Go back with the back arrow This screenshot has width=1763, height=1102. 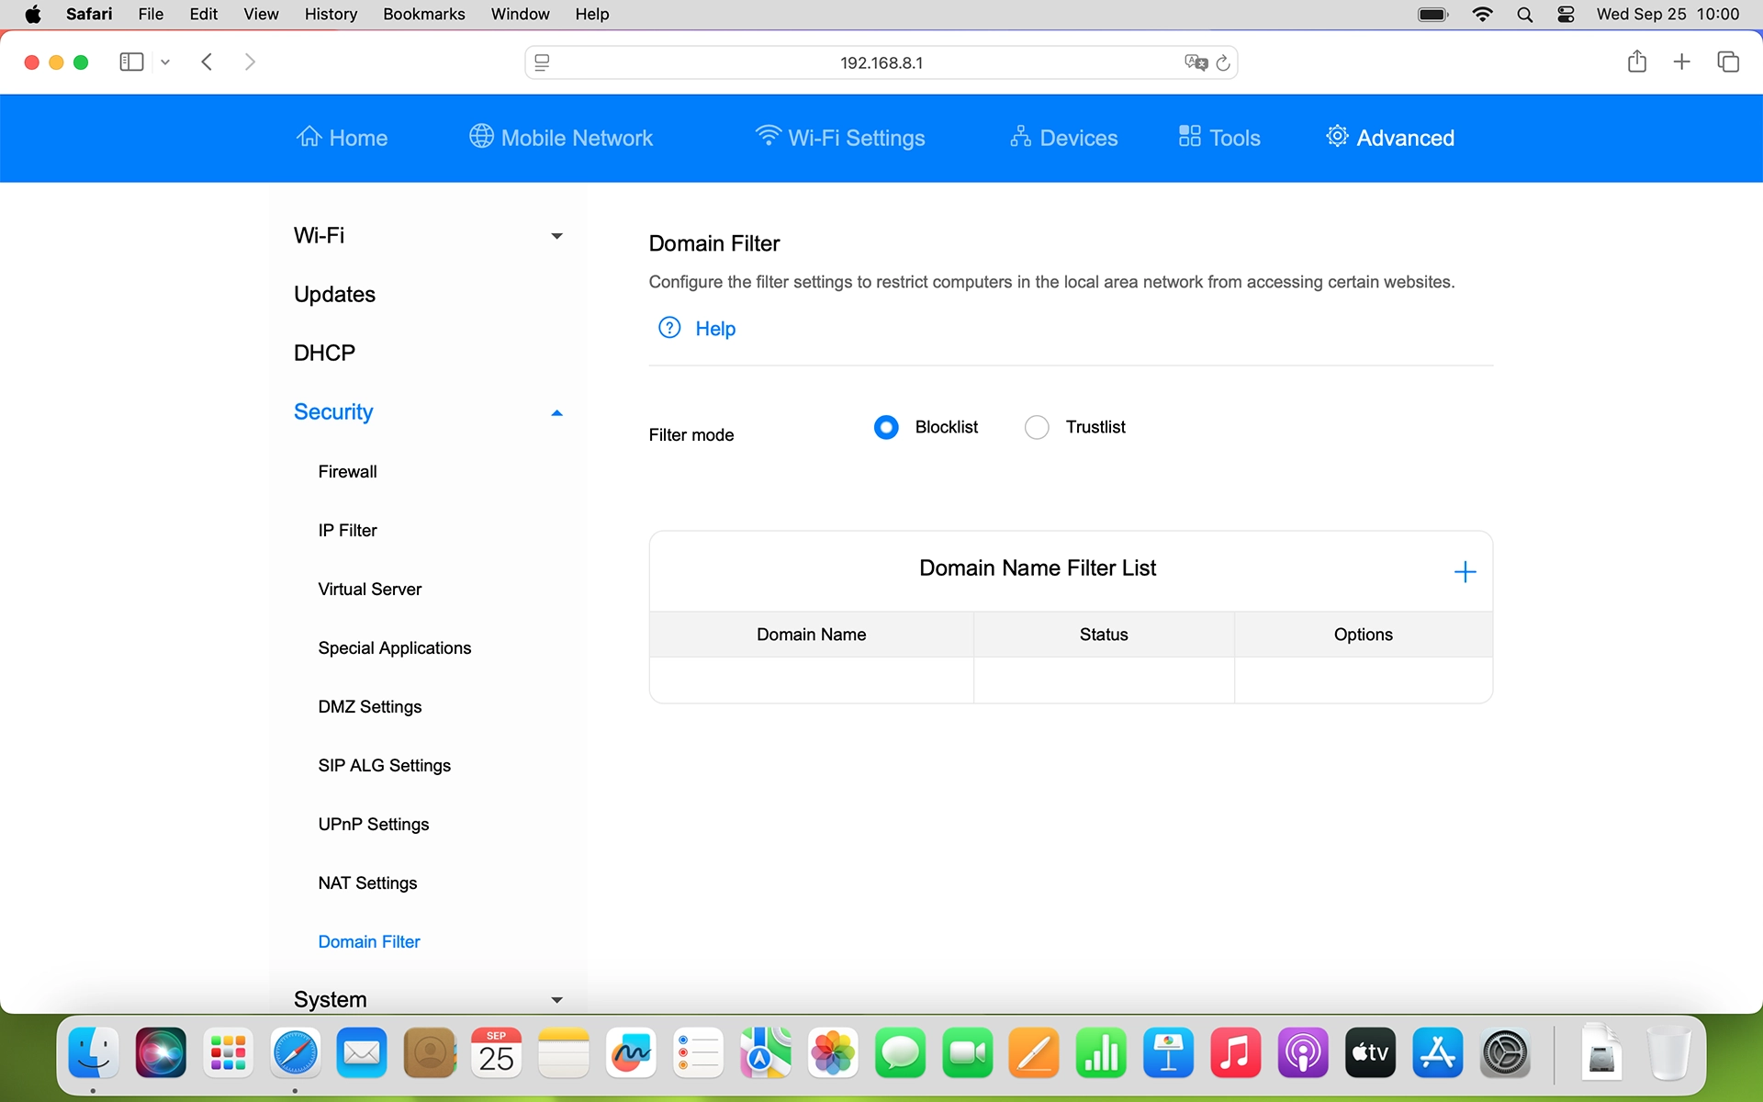208,62
